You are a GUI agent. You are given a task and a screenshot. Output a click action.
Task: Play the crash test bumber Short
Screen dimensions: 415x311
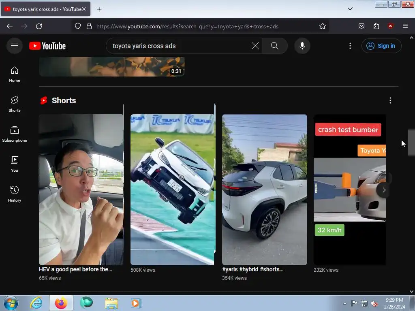click(x=350, y=190)
